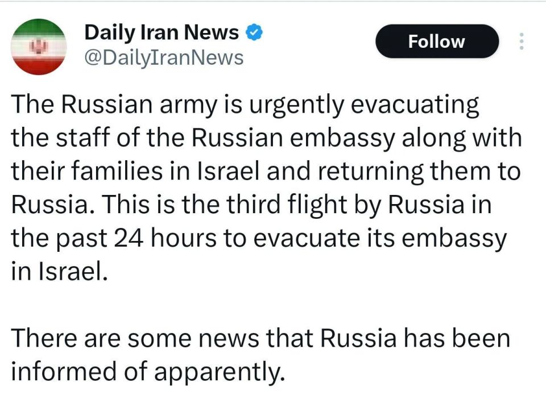Open the Daily Iran News display name
The image size is (546, 399).
pyautogui.click(x=162, y=33)
